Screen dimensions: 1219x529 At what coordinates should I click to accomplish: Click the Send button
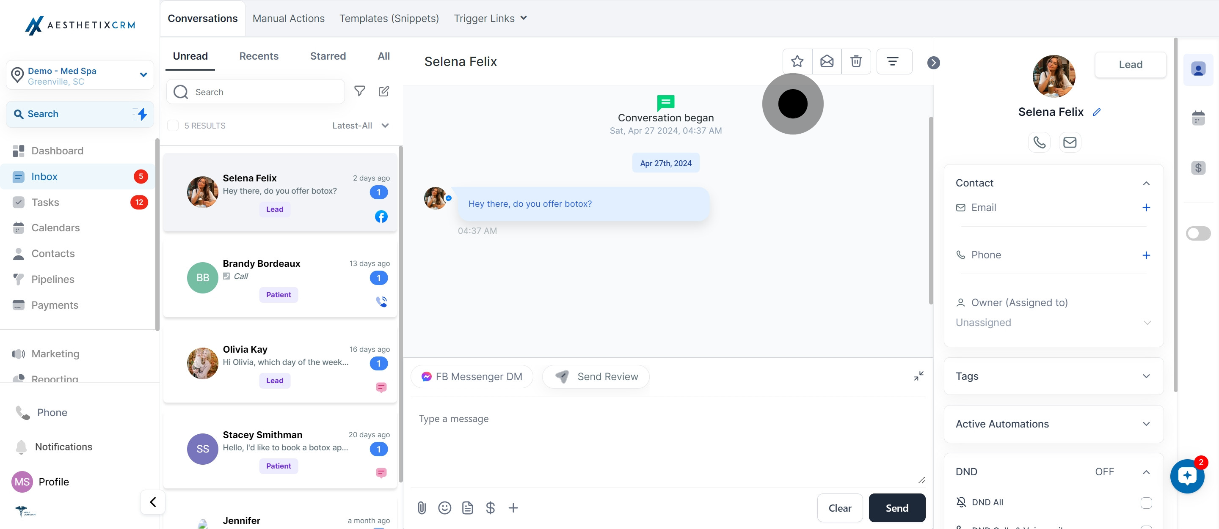tap(896, 508)
